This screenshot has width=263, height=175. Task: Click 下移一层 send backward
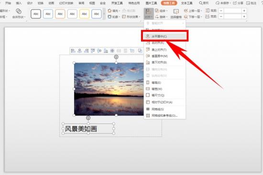193,17
